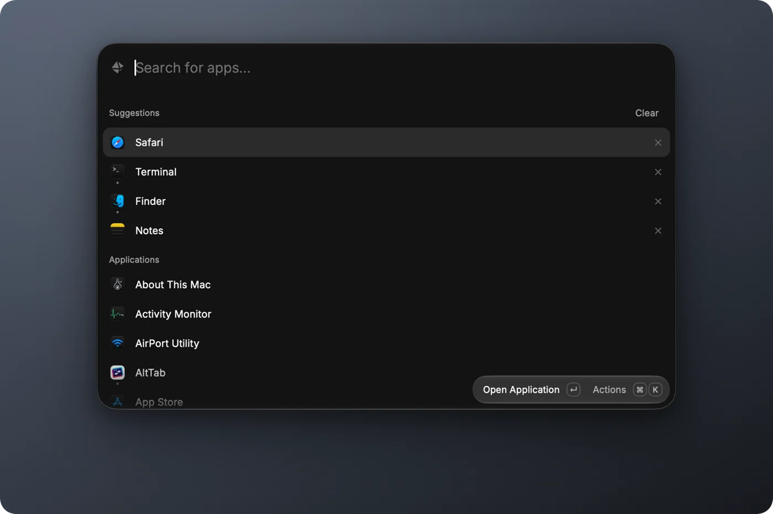
Task: Select the Notes suggestion text
Action: 149,231
